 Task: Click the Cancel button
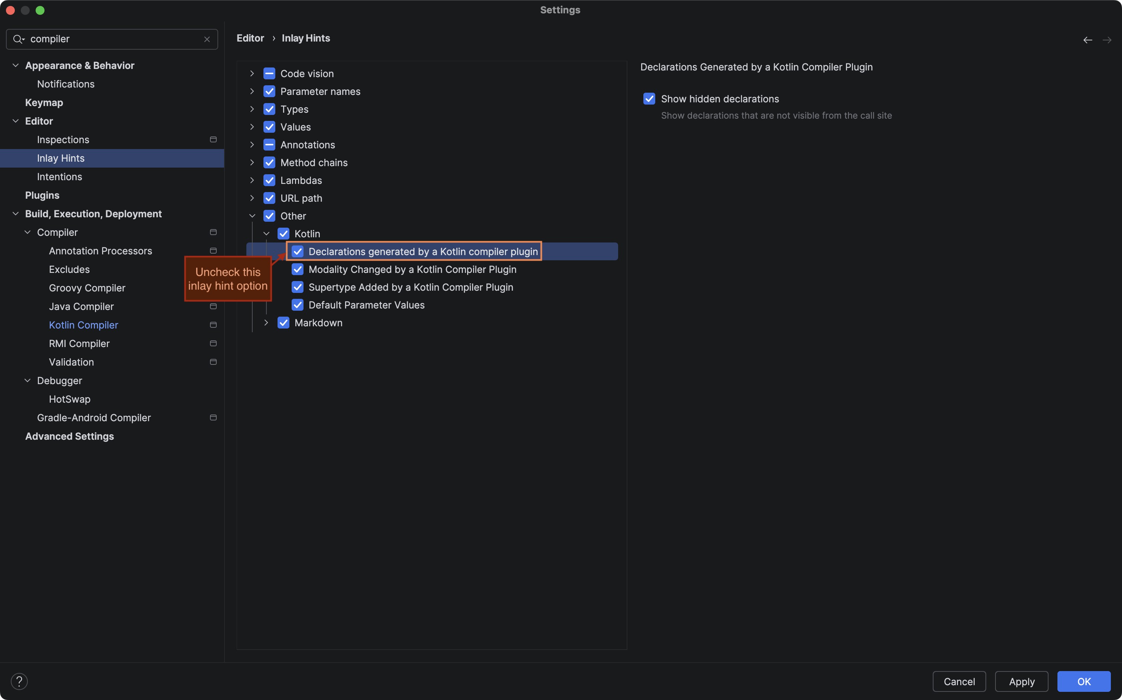pyautogui.click(x=959, y=681)
